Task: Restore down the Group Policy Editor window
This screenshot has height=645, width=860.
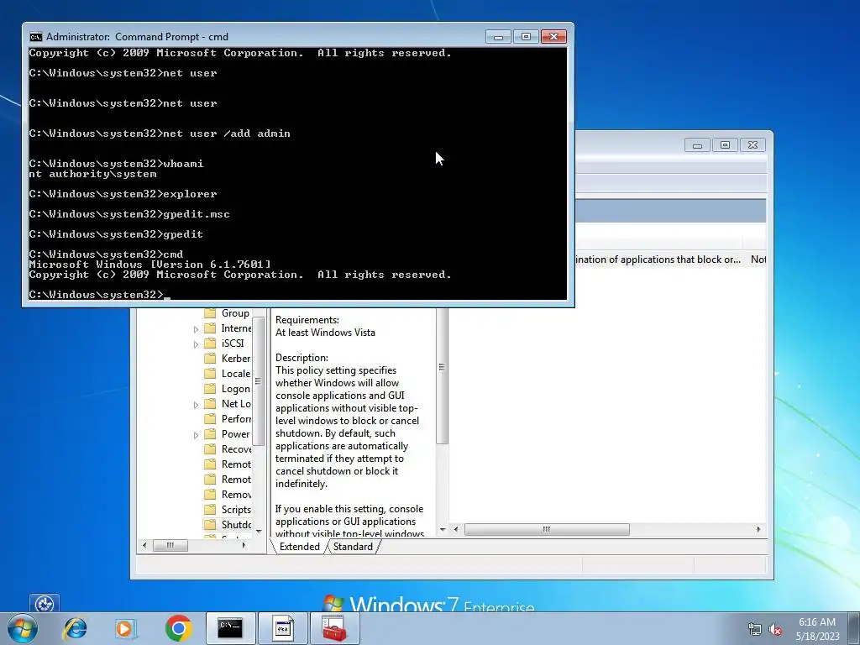Action: [725, 145]
